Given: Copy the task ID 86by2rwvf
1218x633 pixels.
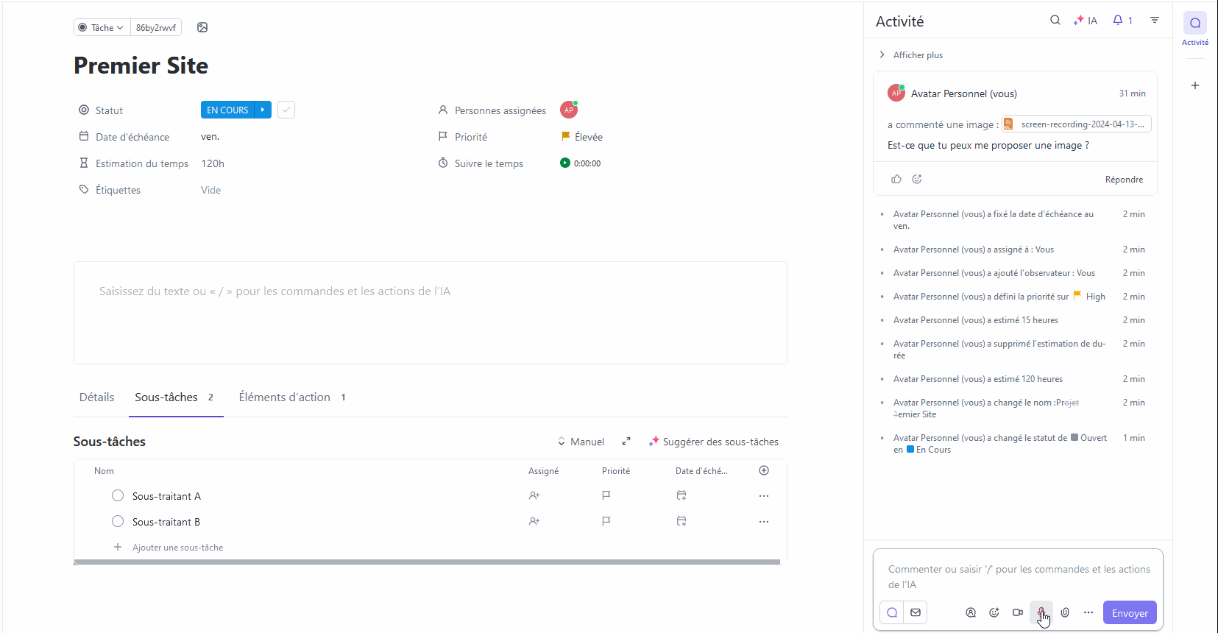Looking at the screenshot, I should tap(156, 27).
